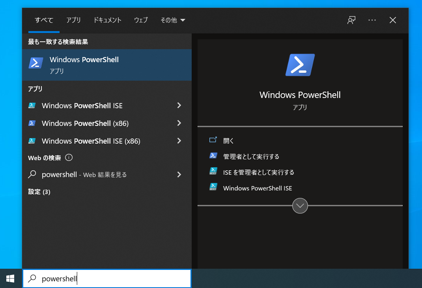Click the powershell search input field
The image size is (422, 288).
point(107,279)
